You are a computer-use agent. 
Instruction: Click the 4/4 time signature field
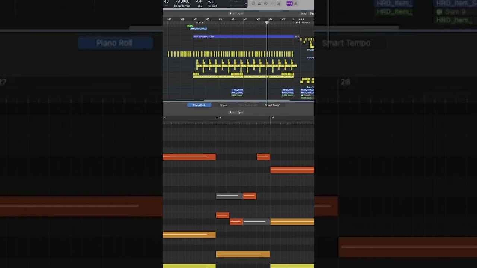pyautogui.click(x=199, y=1)
